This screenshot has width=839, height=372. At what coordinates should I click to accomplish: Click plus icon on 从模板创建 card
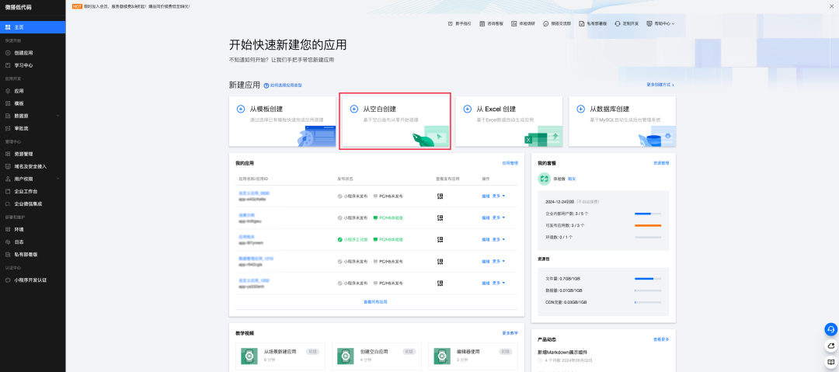(x=241, y=109)
